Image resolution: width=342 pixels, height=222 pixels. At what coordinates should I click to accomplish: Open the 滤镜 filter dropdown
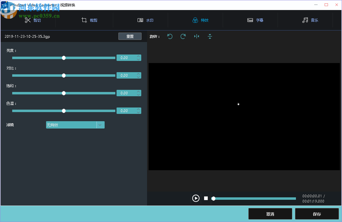pos(100,125)
